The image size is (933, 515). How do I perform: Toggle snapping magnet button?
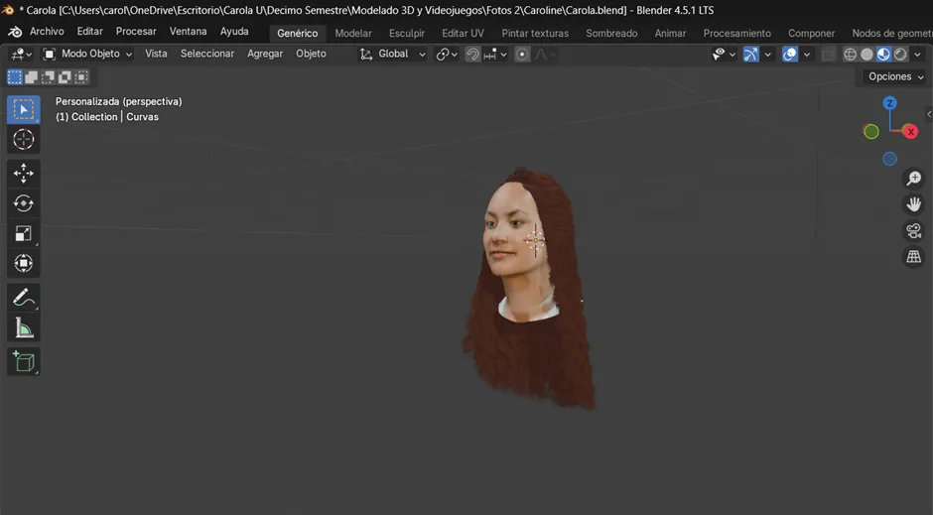[472, 55]
